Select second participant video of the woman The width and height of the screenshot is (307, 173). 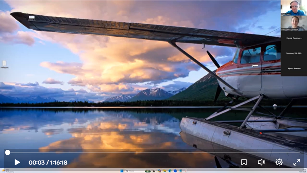pos(294,23)
